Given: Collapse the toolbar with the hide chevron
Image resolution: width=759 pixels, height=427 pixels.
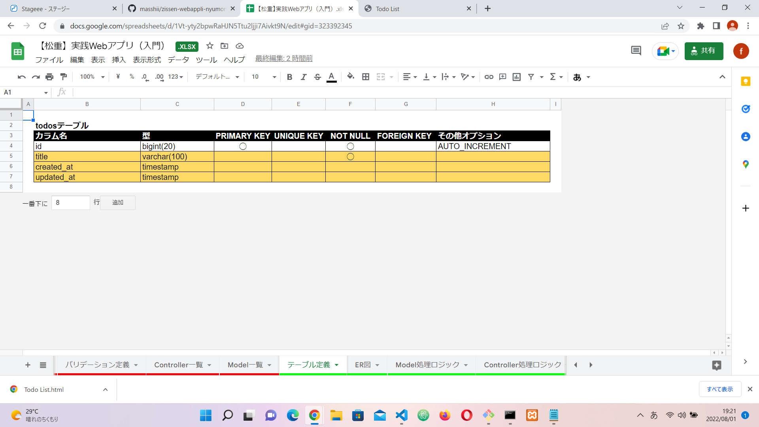Looking at the screenshot, I should (722, 77).
